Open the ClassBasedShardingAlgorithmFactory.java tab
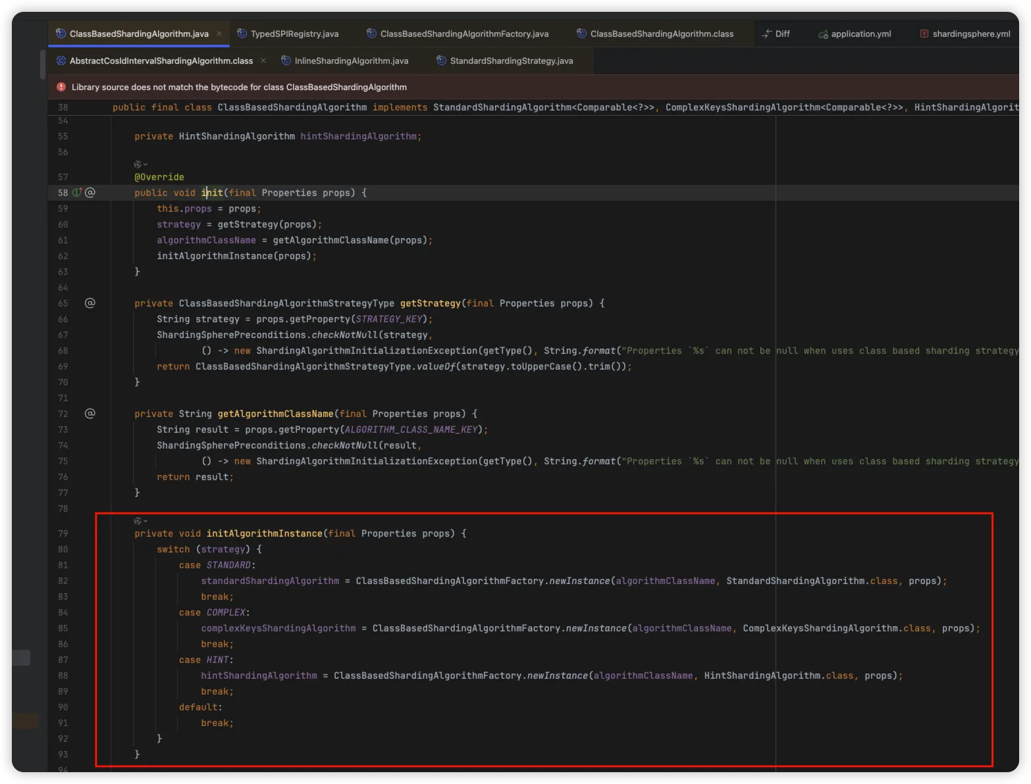 pos(463,34)
